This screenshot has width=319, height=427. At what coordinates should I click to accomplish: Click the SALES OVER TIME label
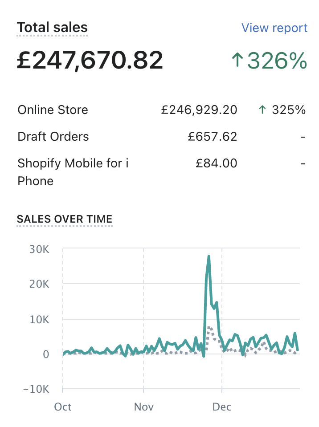65,219
